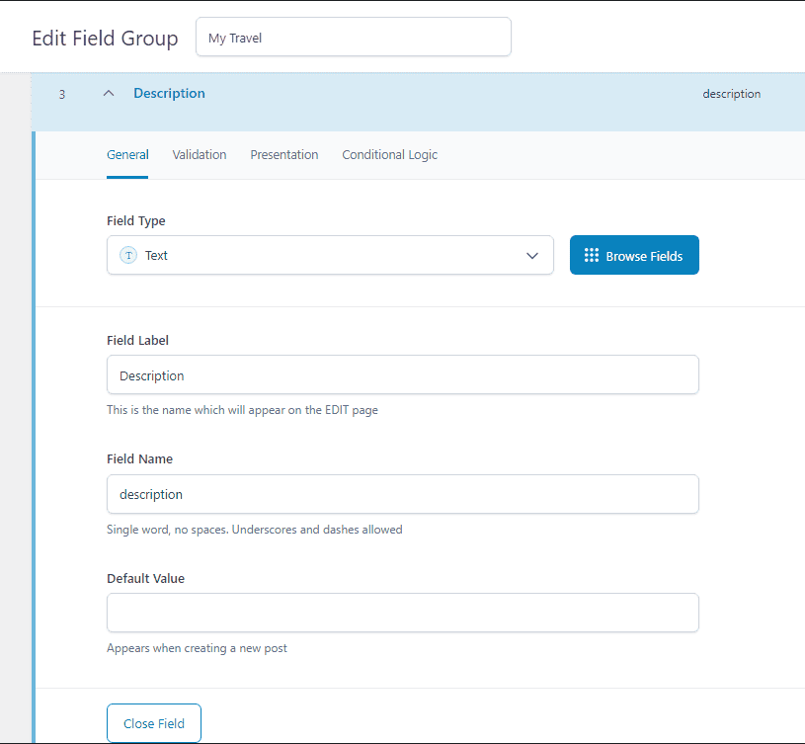Open the Field Type dropdown
This screenshot has height=744, width=805.
330,255
